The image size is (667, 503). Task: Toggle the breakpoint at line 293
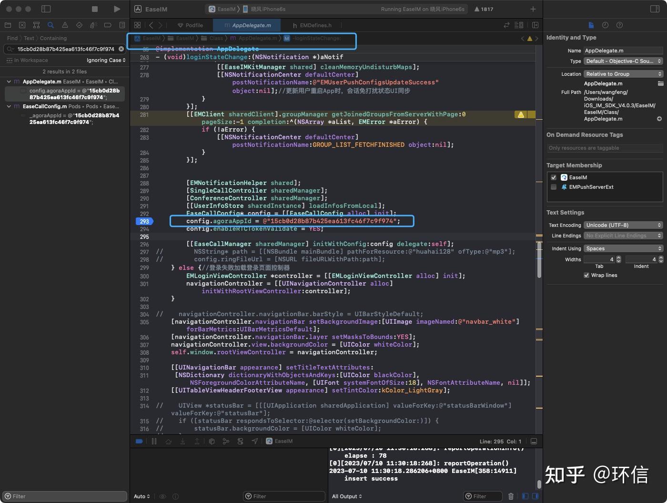click(x=144, y=221)
